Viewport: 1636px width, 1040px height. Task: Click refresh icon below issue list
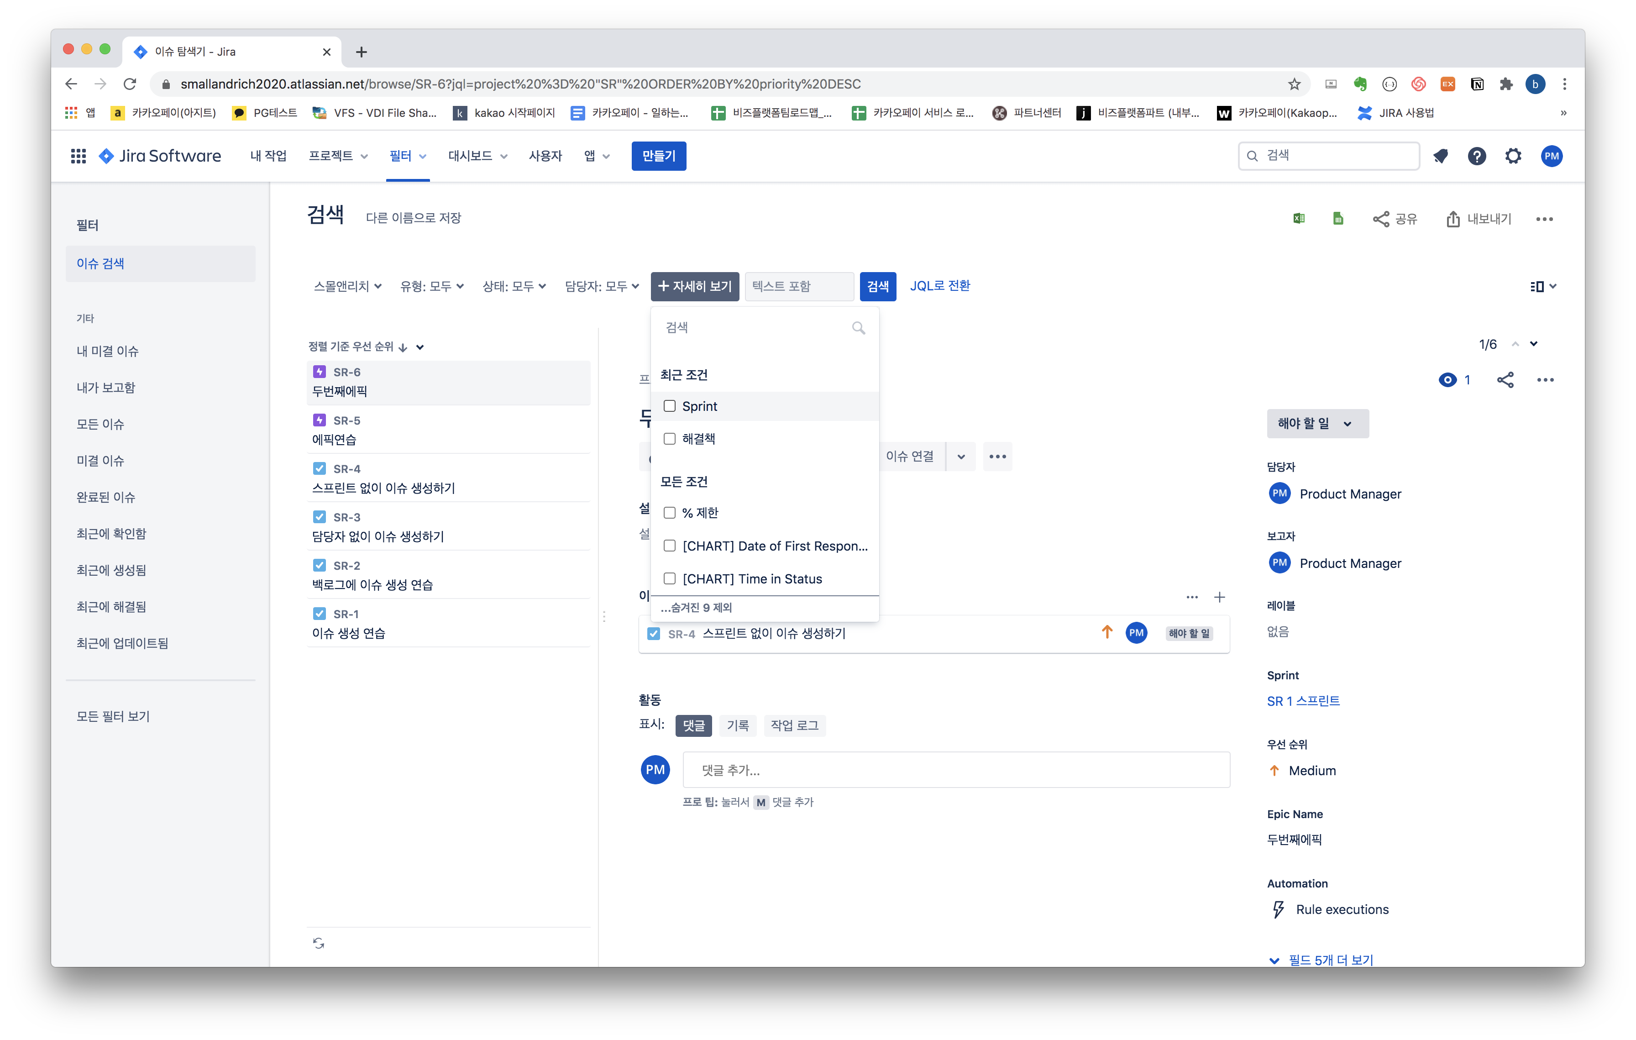pos(319,943)
